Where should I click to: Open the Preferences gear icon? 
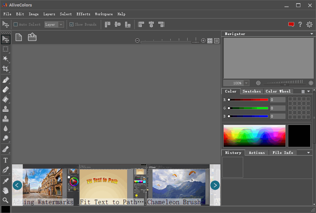coord(309,24)
